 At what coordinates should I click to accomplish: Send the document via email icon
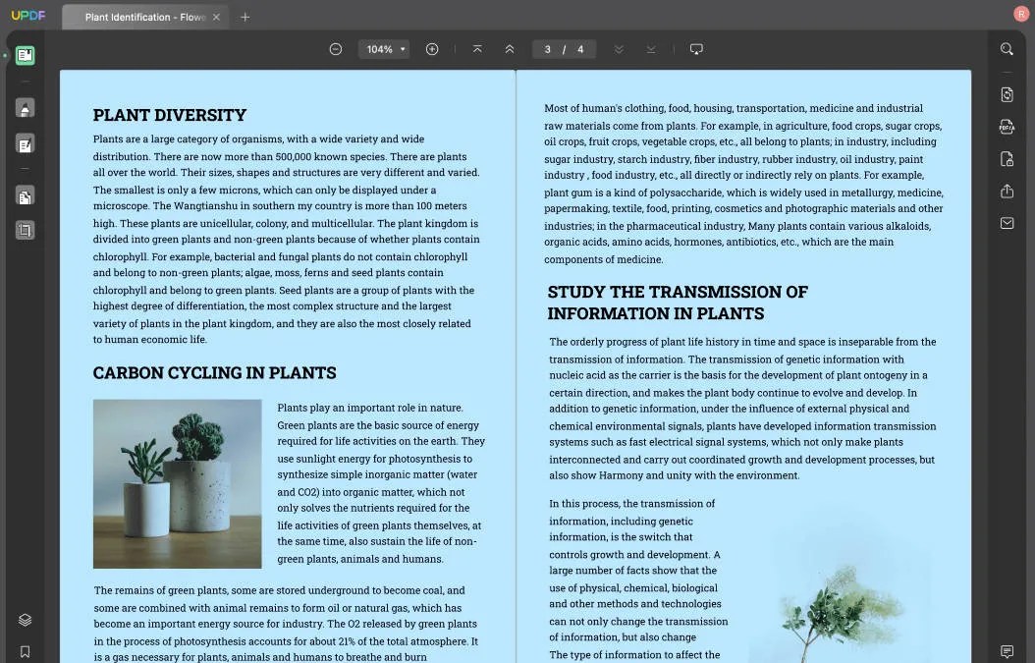click(1007, 223)
